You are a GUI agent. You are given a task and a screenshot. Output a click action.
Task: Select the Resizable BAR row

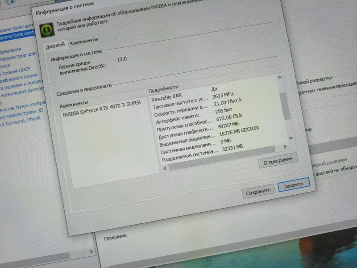[x=185, y=94]
